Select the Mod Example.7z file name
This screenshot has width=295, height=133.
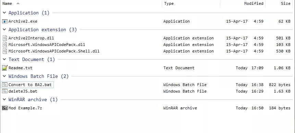pos(25,108)
